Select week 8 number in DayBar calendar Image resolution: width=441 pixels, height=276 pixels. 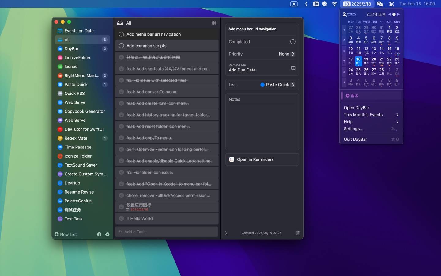pos(344,72)
